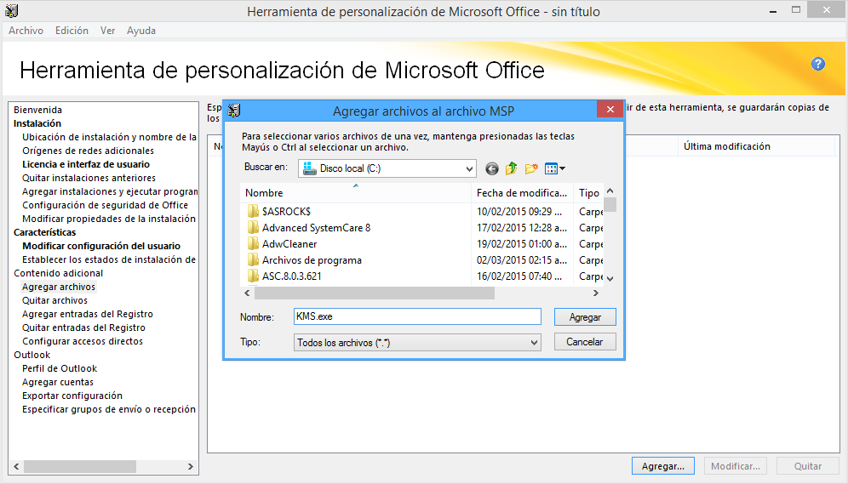Viewport: 848px width, 484px height.
Task: Select Orígenes de redes adicionales
Action: [x=89, y=151]
